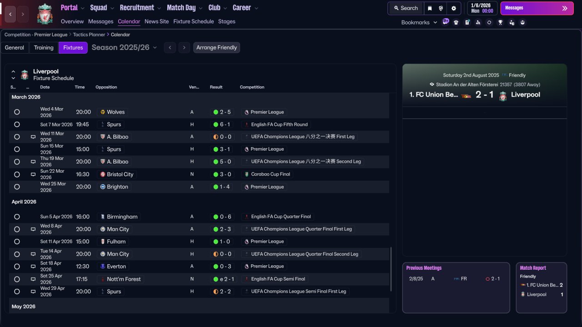Click the TV broadcast icon on the Bristol City row
The width and height of the screenshot is (582, 327).
(x=33, y=174)
